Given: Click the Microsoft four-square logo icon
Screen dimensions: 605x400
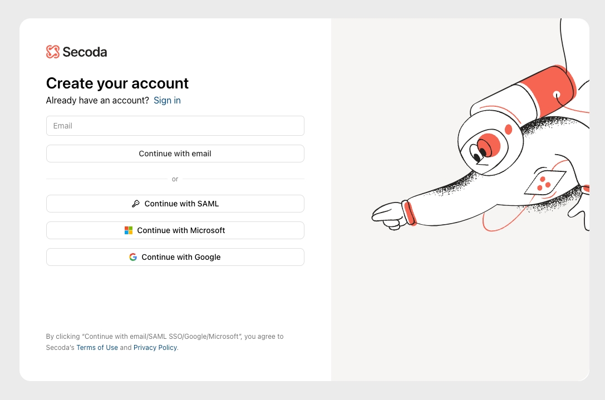Looking at the screenshot, I should click(x=129, y=230).
